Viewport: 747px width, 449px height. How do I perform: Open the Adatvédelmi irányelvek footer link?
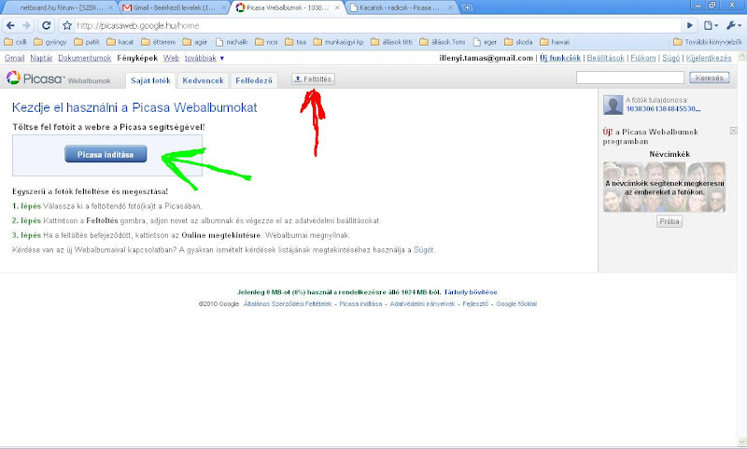tap(422, 303)
